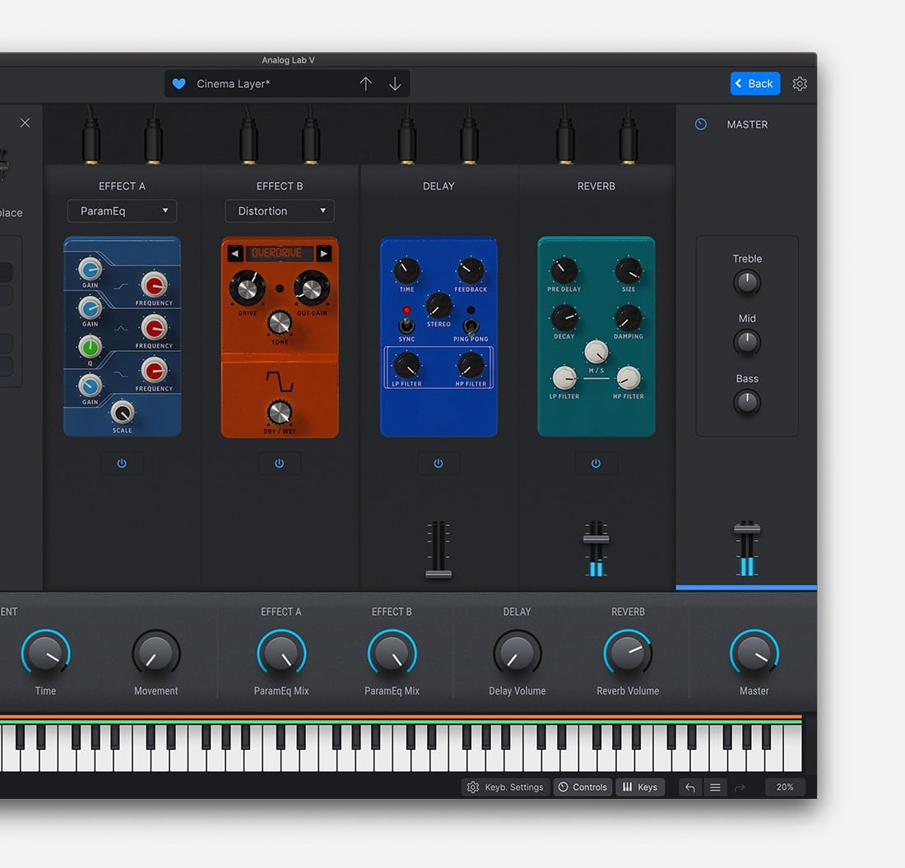Viewport: 905px width, 868px height.
Task: Like the preset with the heart icon
Action: (x=179, y=84)
